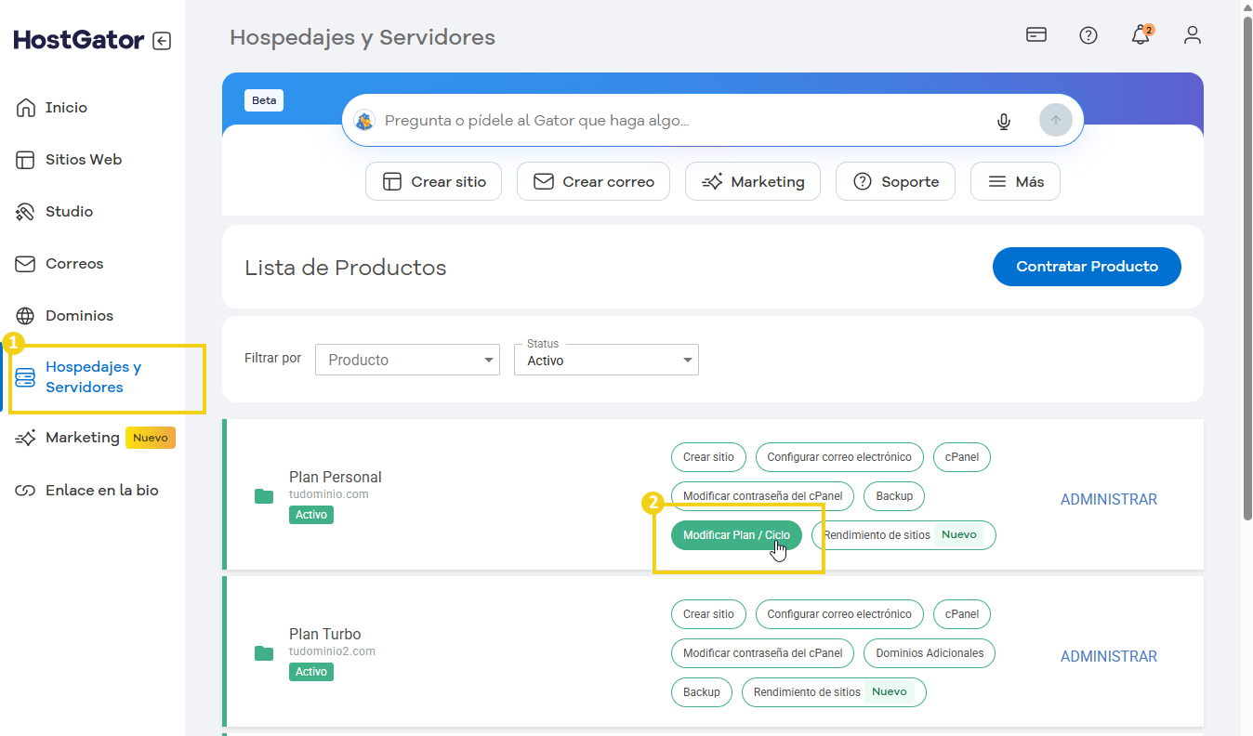Click Modificar Plan / Ciclo button
The width and height of the screenshot is (1253, 736).
tap(736, 535)
